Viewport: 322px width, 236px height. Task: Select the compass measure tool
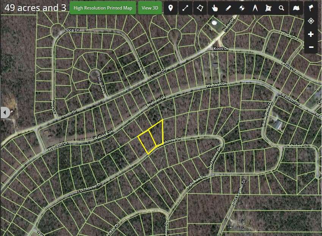[x=255, y=8]
